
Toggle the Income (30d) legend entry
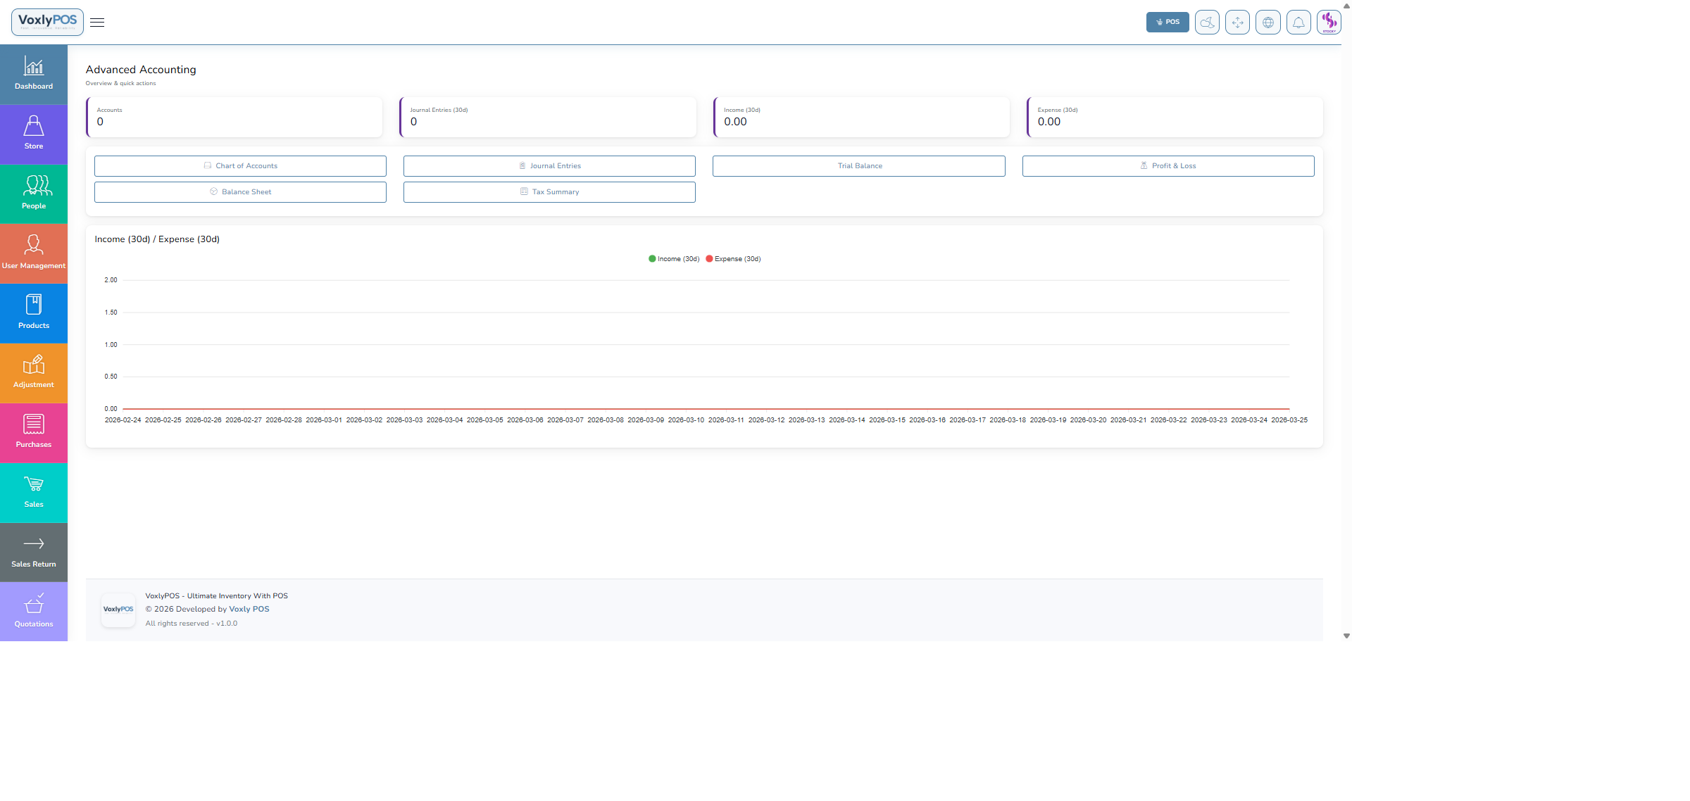click(x=673, y=258)
